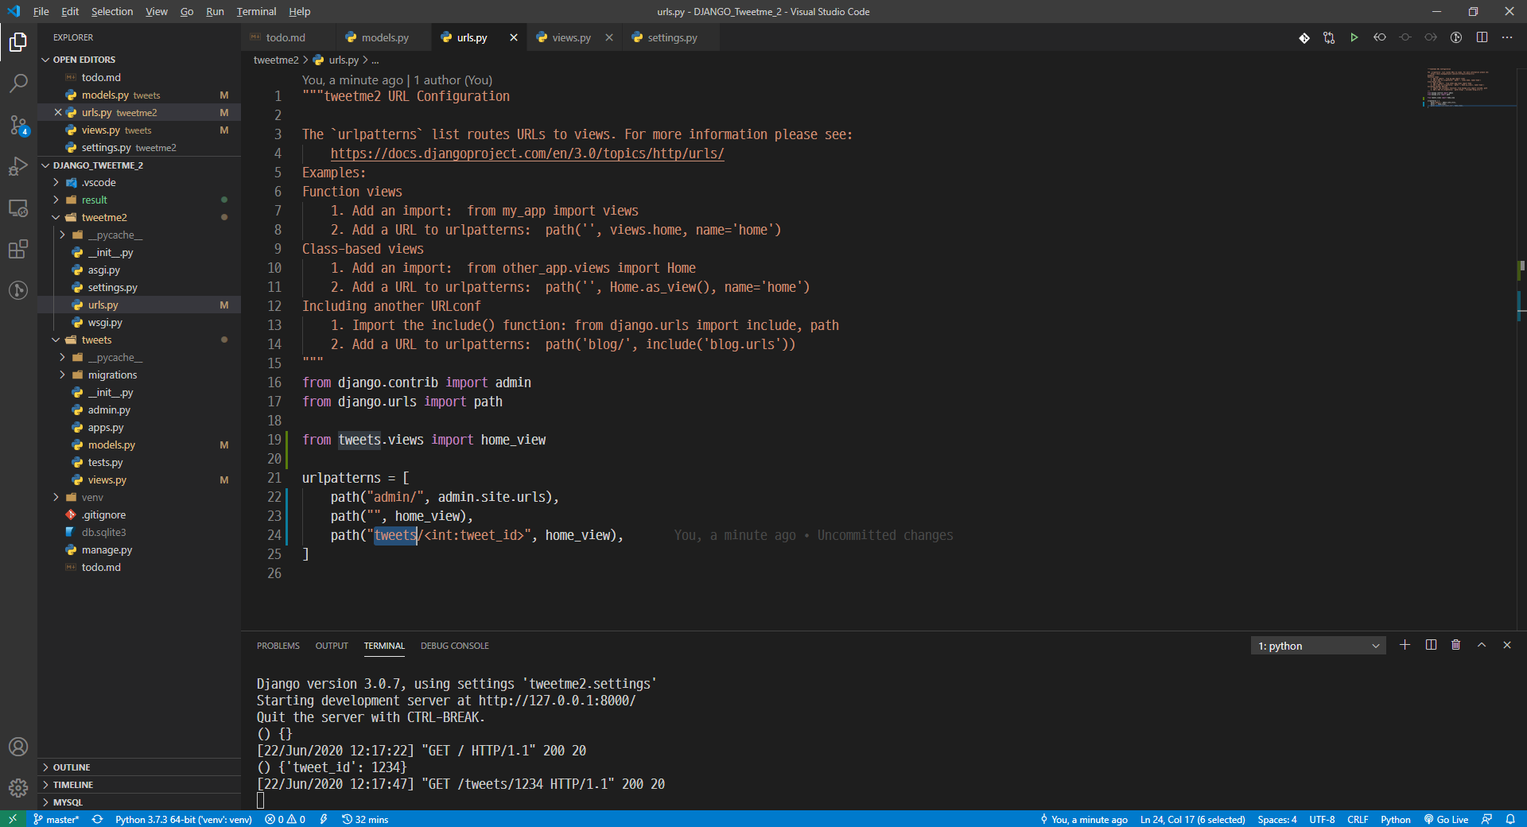Open the Terminal menu
This screenshot has width=1527, height=827.
point(256,12)
